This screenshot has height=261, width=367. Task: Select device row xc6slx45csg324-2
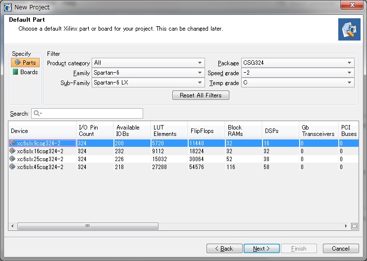coord(183,167)
